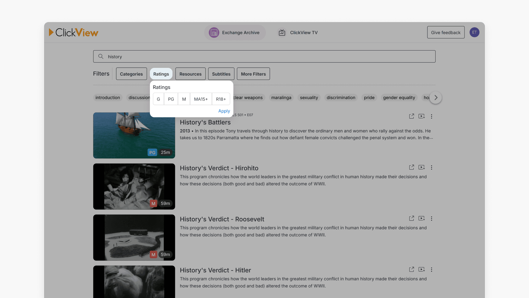Viewport: 529px width, 298px height.
Task: Click share icon for History's Verdict - Hitler
Action: coord(411,269)
